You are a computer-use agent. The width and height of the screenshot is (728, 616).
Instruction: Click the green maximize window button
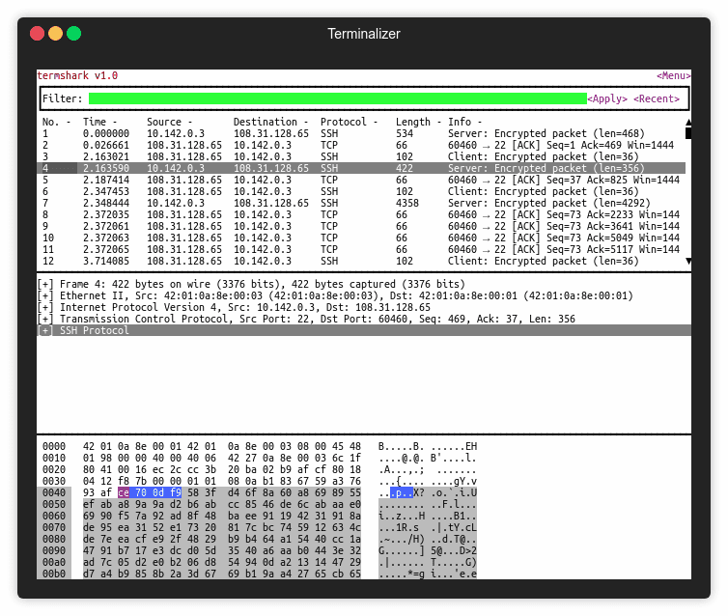click(73, 34)
